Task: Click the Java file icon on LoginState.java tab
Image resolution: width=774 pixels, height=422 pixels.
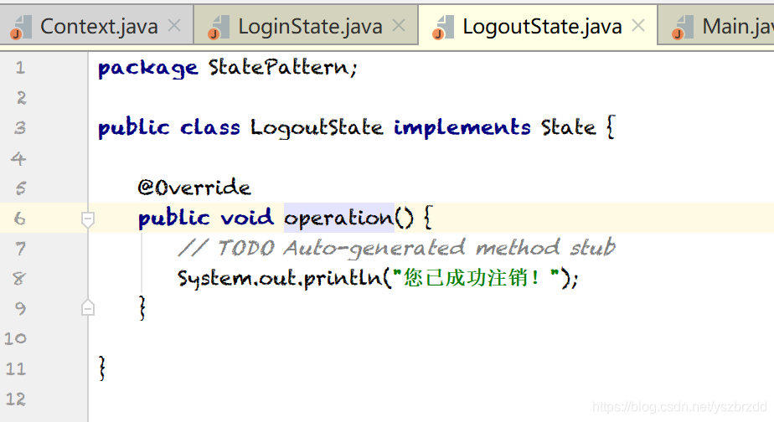Action: (219, 27)
